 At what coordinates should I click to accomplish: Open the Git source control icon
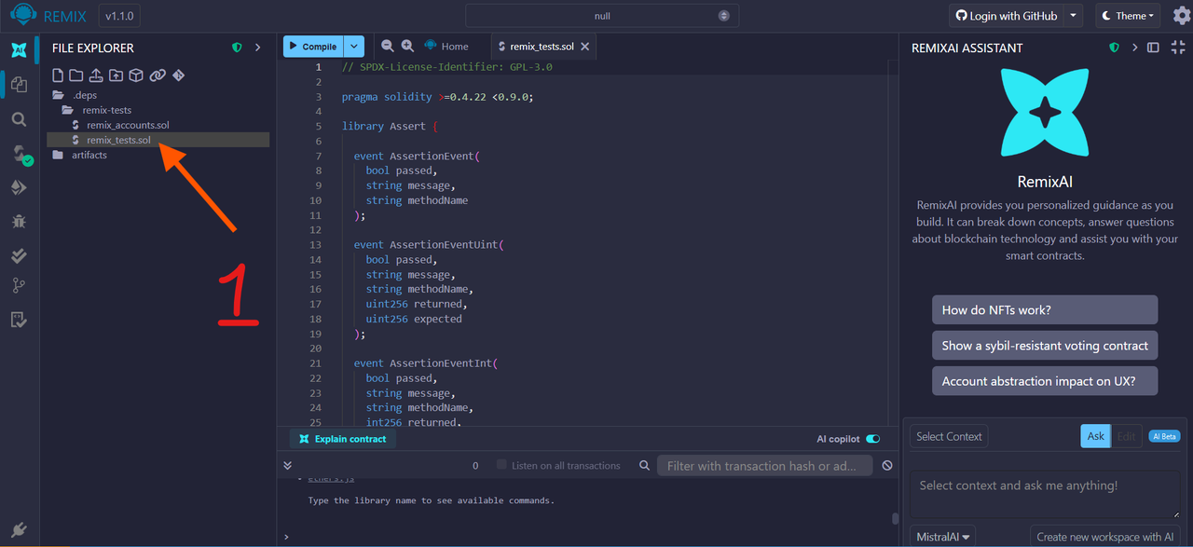pos(19,286)
